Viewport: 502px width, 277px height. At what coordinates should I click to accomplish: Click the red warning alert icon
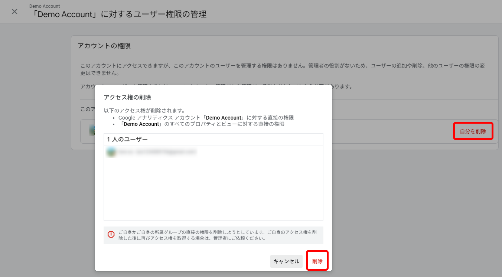[111, 234]
